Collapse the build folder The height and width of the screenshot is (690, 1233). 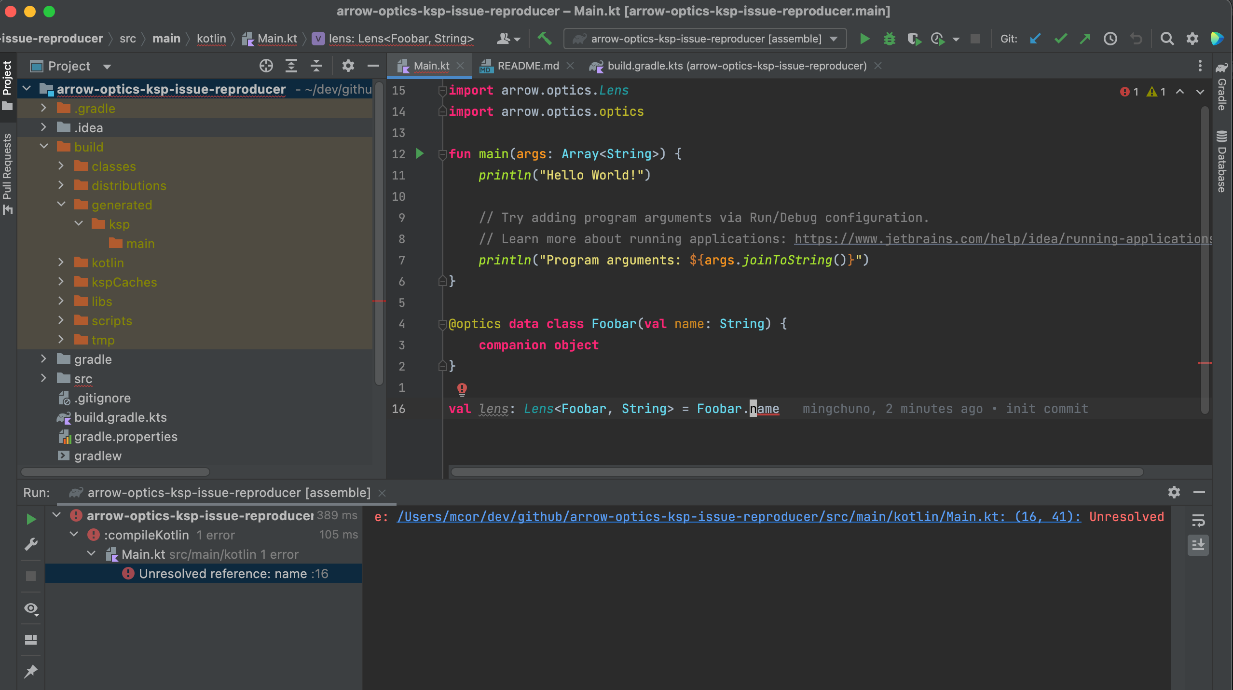coord(43,147)
